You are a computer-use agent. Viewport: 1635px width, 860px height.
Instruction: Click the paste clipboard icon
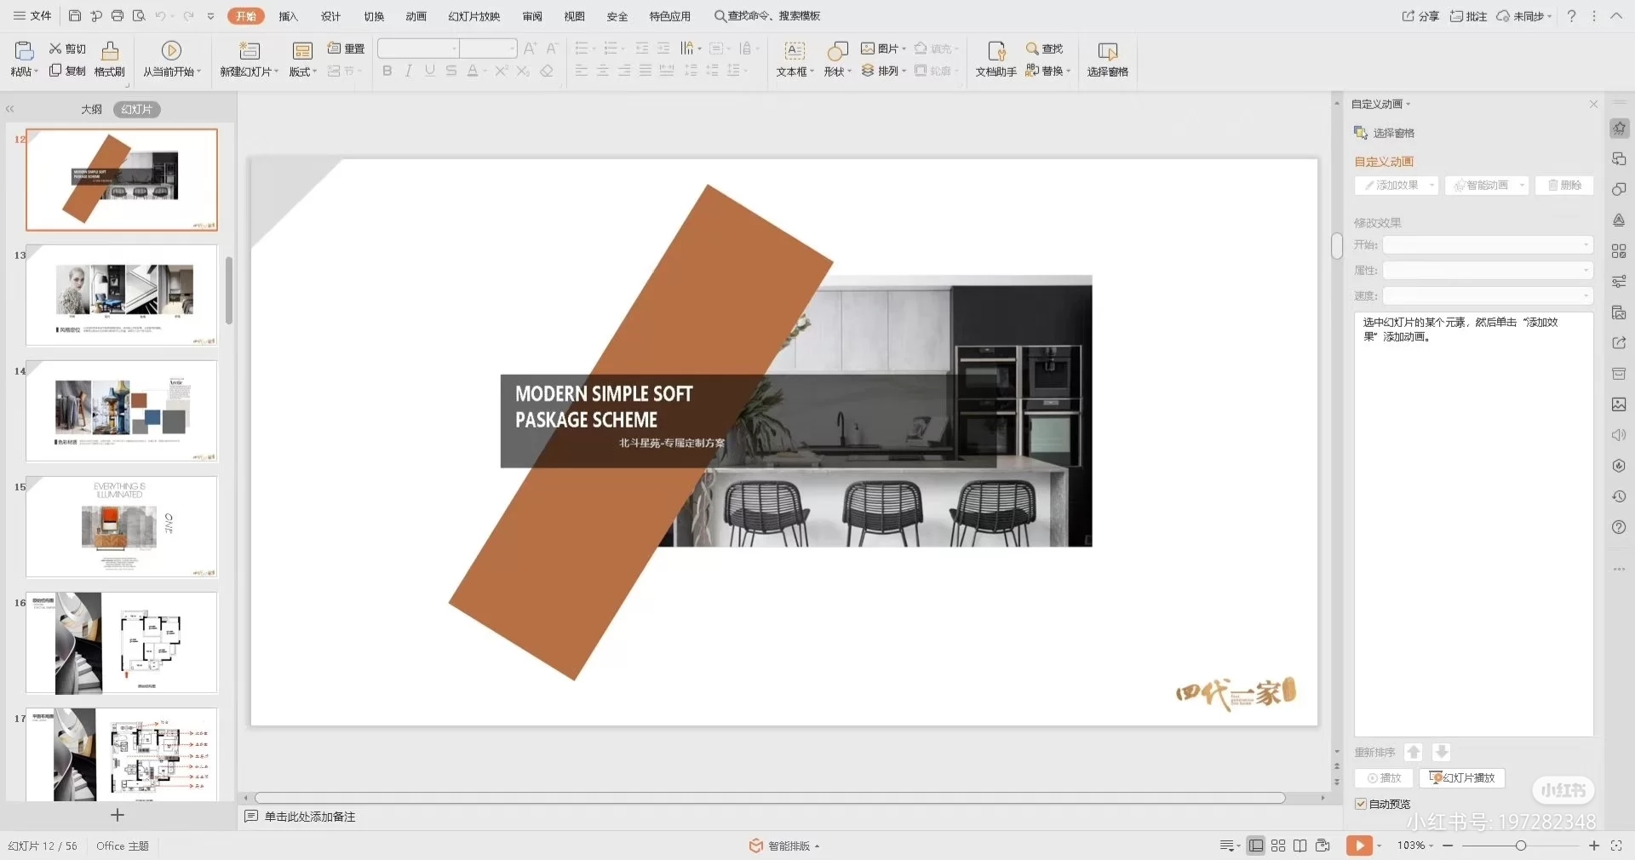pos(24,51)
